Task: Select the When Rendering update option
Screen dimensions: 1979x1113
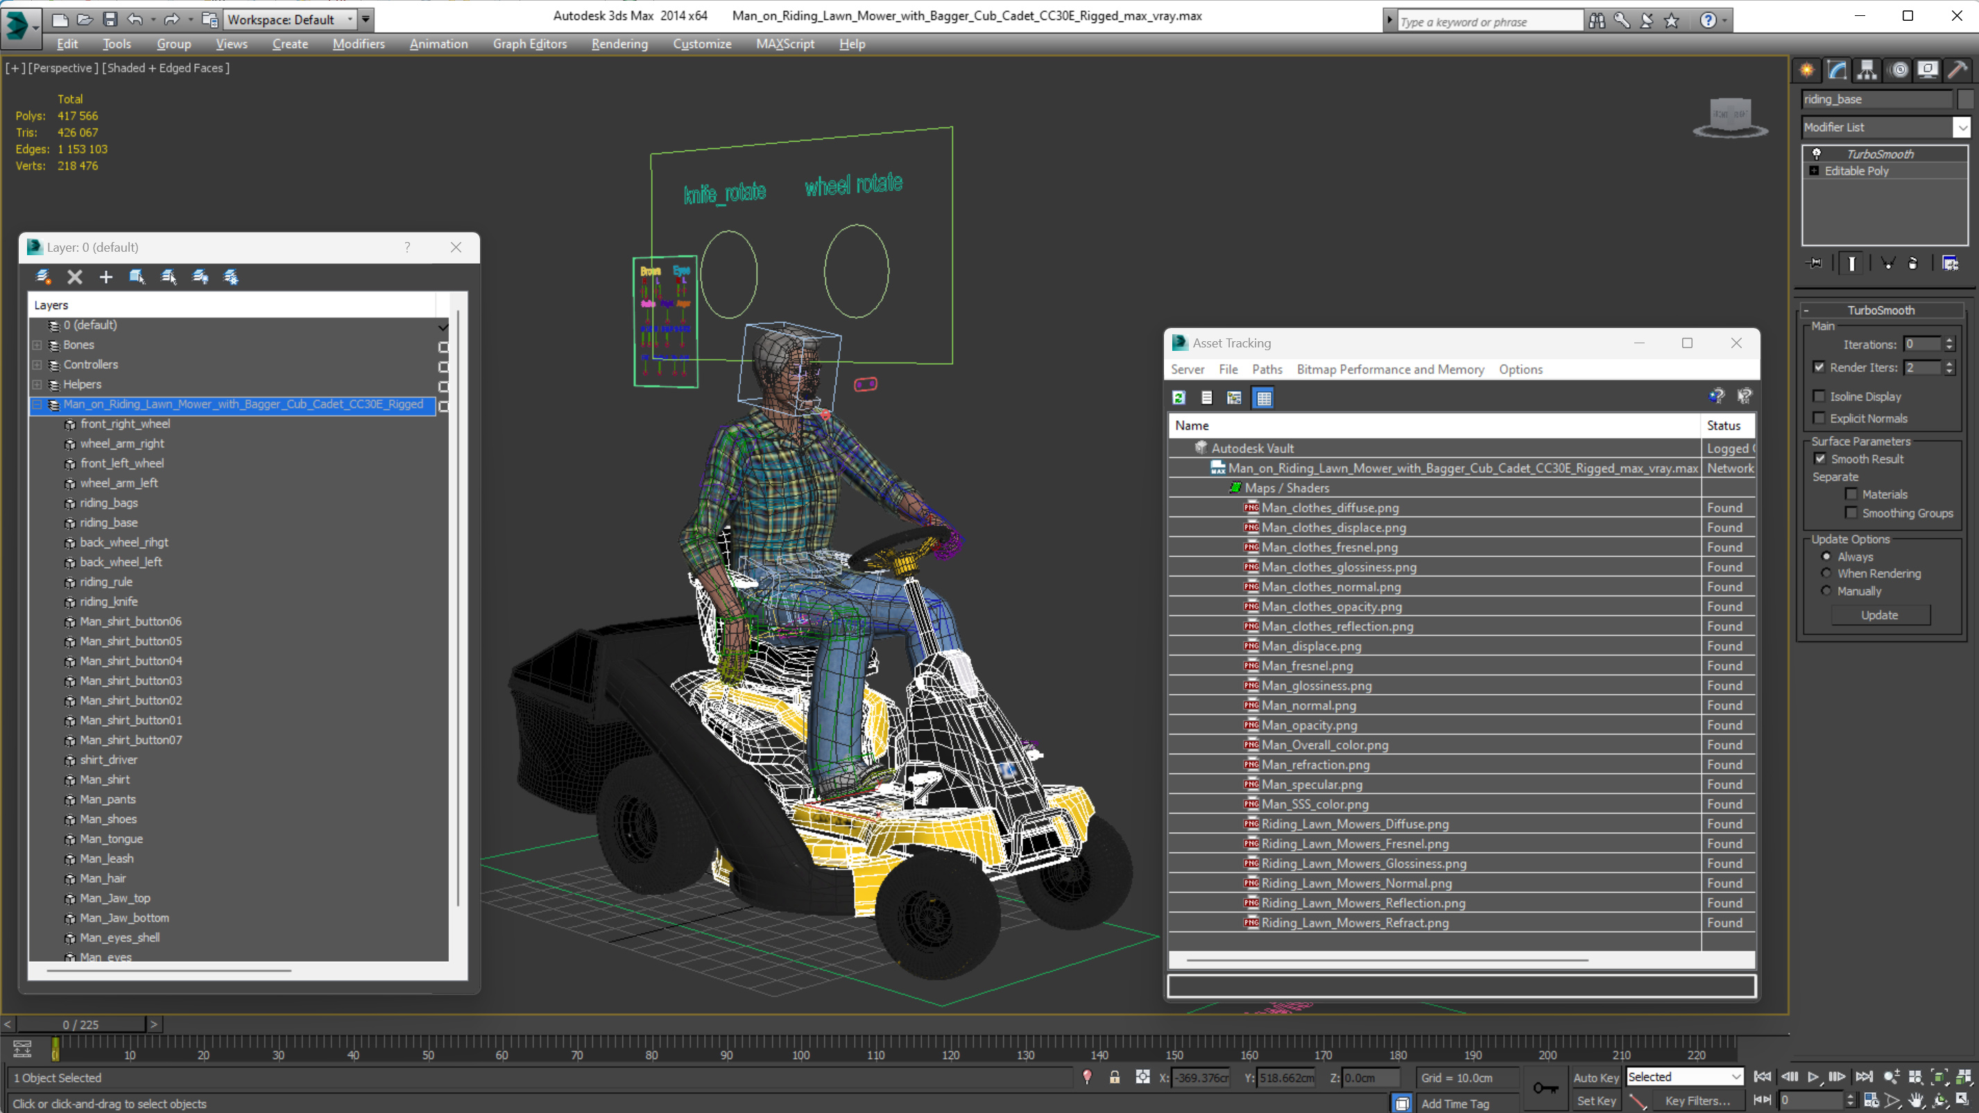Action: (1827, 573)
